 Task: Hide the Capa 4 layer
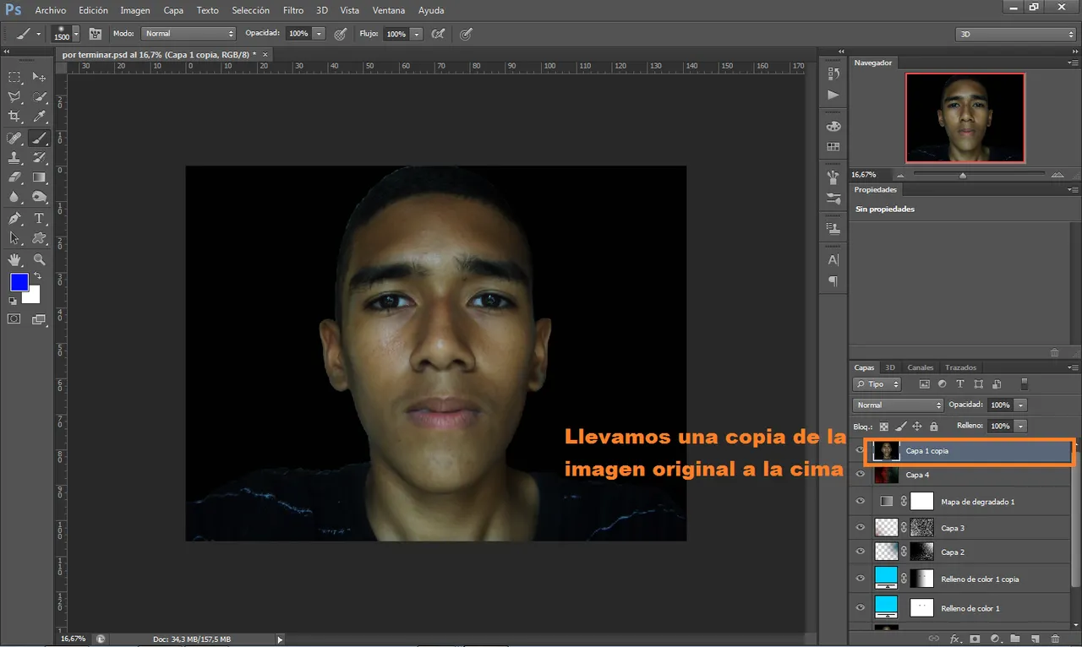(x=861, y=475)
